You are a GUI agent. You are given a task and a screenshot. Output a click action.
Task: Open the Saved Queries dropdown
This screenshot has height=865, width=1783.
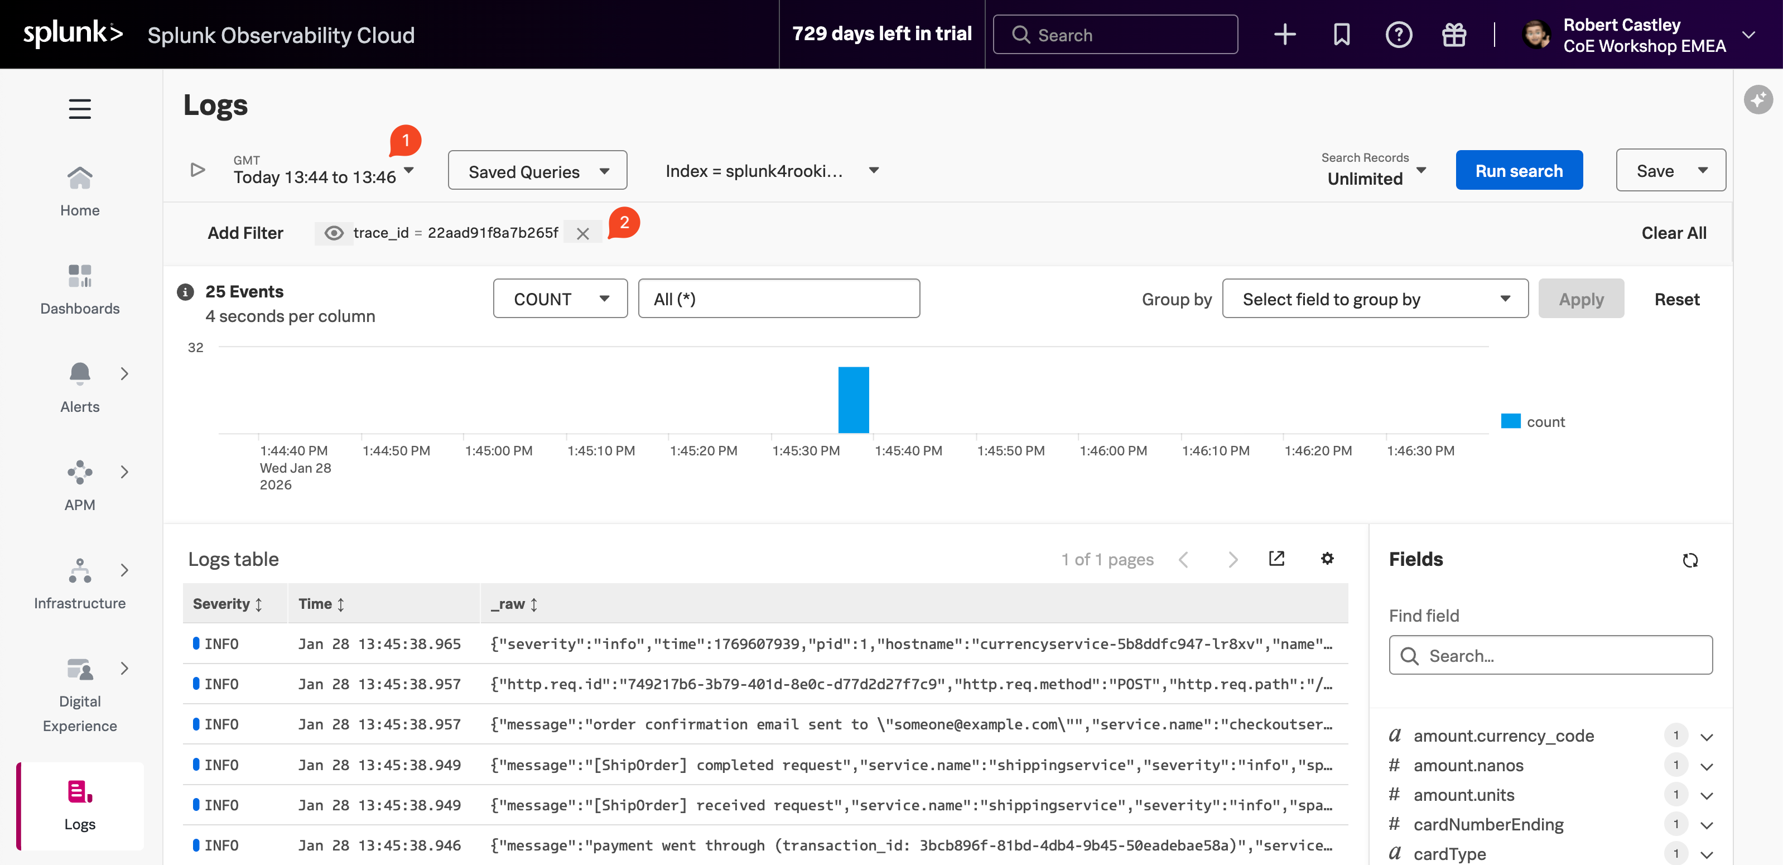(537, 170)
